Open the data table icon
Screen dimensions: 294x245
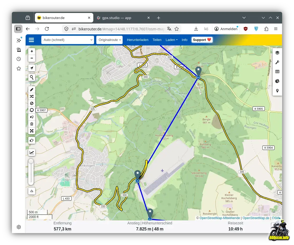[x=277, y=72]
